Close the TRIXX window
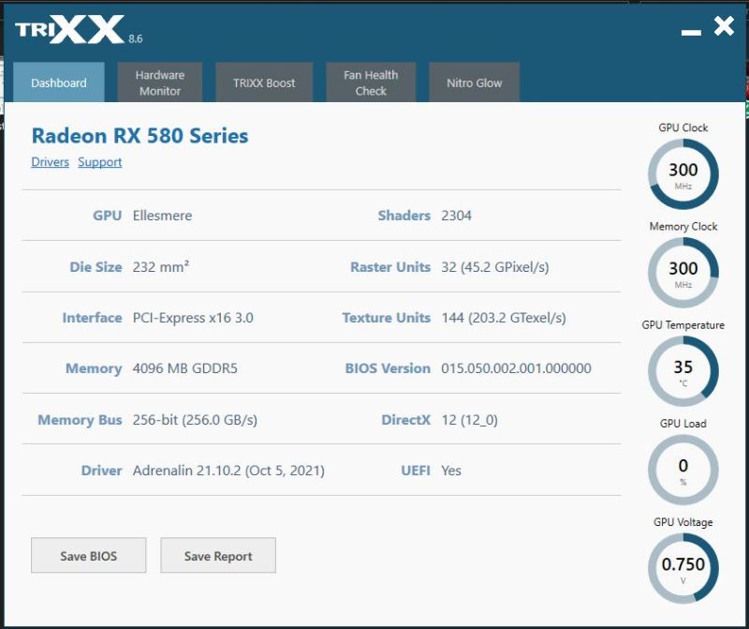 (724, 26)
